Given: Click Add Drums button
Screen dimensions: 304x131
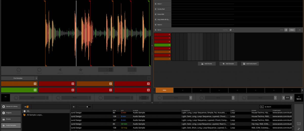Looking at the screenshot, I should click(x=207, y=64).
